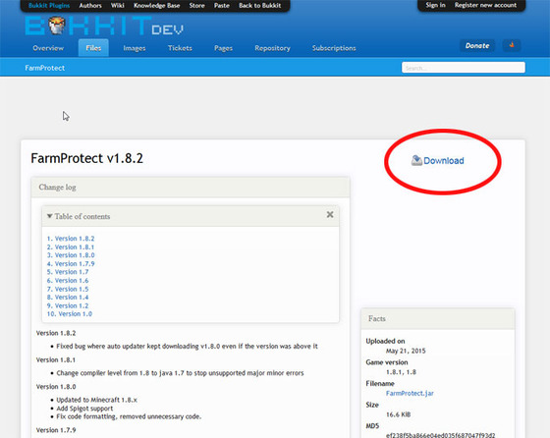
Task: Open the Repository tab
Action: click(273, 48)
